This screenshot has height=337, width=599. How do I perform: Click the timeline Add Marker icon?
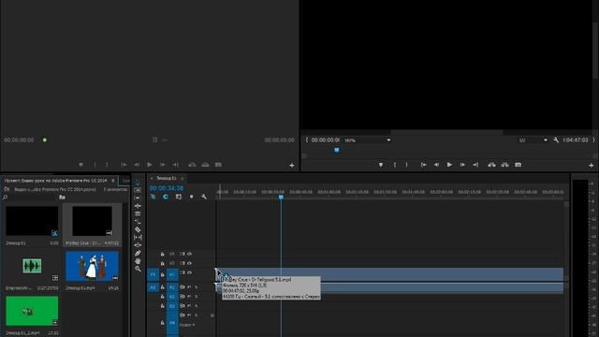tap(191, 197)
